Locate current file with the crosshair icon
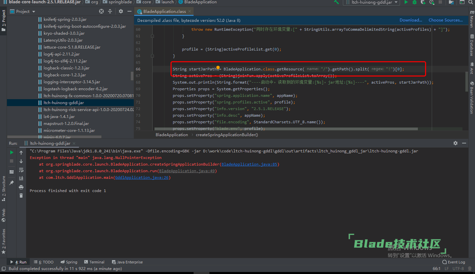This screenshot has height=274, width=475. 101,11
